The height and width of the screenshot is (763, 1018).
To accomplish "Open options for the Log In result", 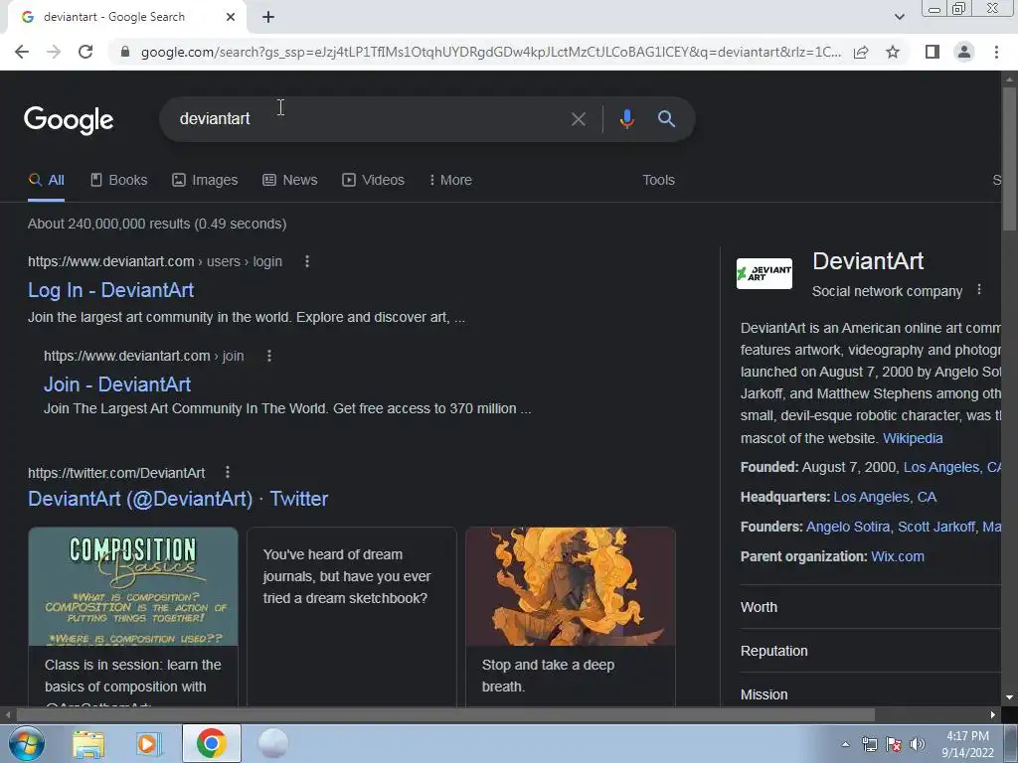I will (x=307, y=261).
